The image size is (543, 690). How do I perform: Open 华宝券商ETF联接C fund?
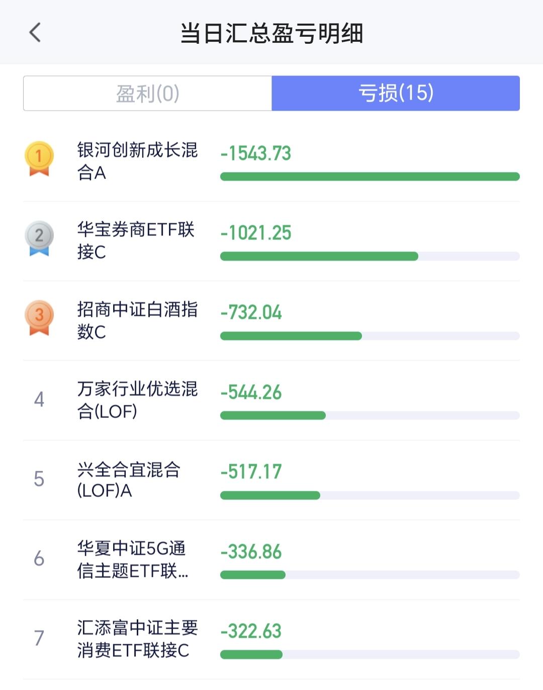[136, 240]
